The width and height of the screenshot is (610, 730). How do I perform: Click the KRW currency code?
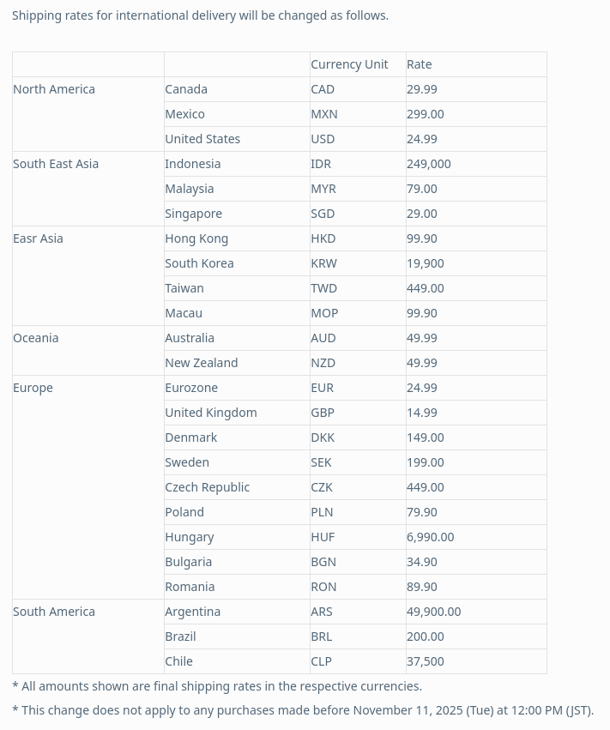coord(323,263)
